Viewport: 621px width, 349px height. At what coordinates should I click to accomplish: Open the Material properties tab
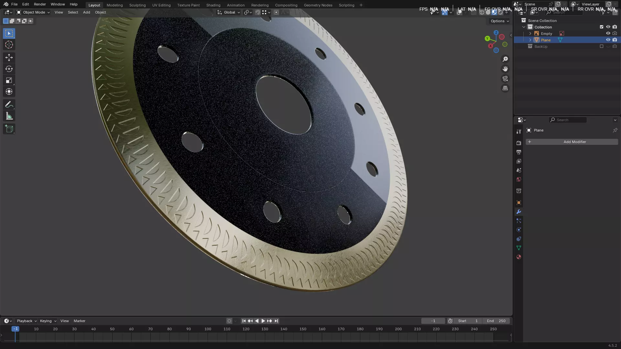pos(519,257)
